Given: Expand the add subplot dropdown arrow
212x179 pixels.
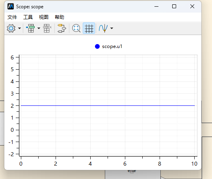Looking at the screenshot, I should (39, 28).
